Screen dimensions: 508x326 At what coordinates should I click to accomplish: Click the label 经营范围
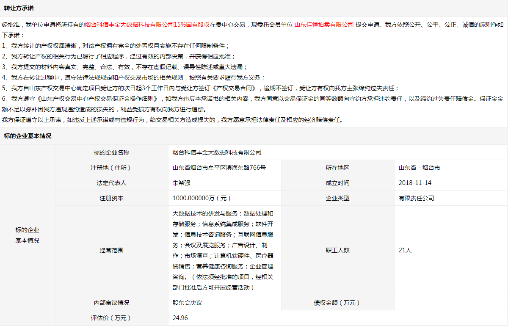[112, 250]
